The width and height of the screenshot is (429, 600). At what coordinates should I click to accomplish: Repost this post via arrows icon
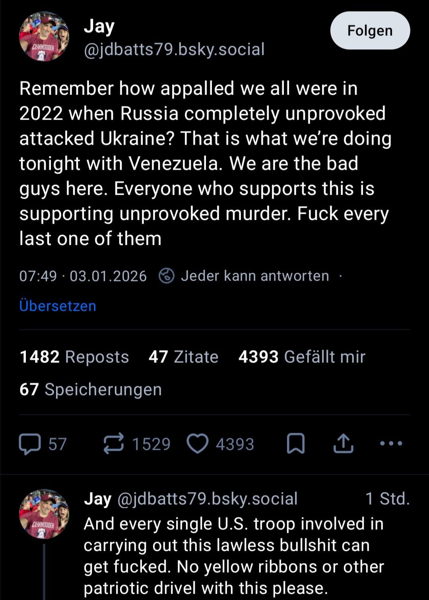point(114,444)
